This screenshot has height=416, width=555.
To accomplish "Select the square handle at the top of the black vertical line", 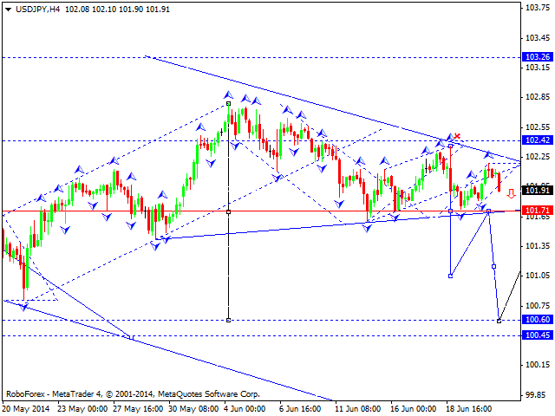I will [x=229, y=104].
